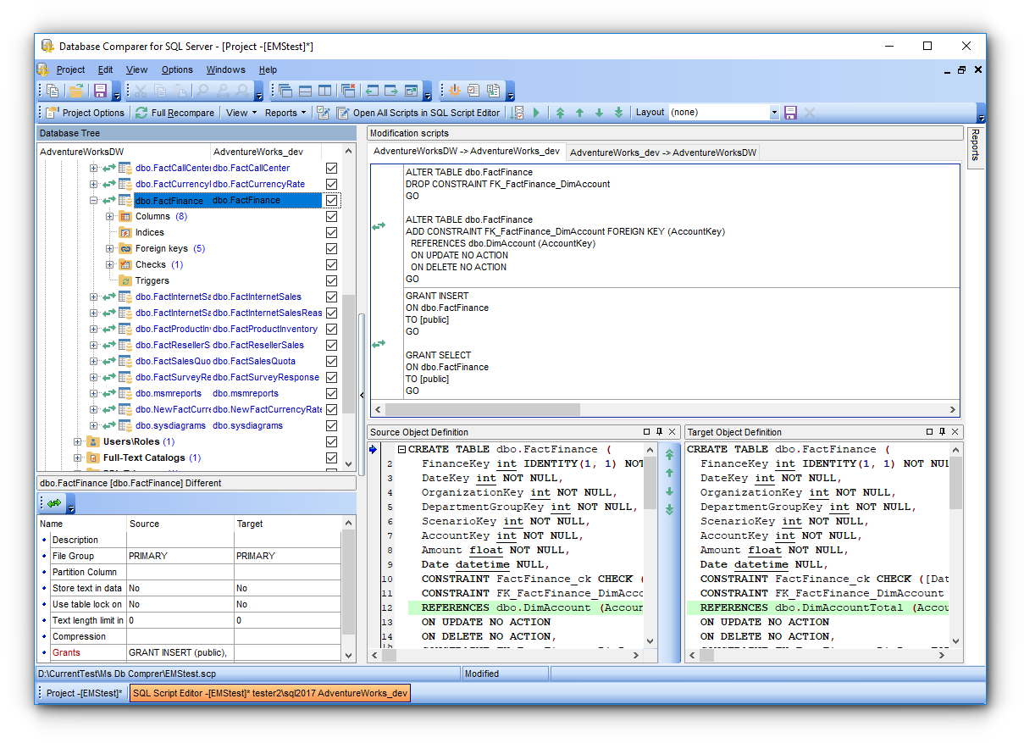Expand the Users\Roles (1) node
The image size is (1024, 743).
[77, 442]
